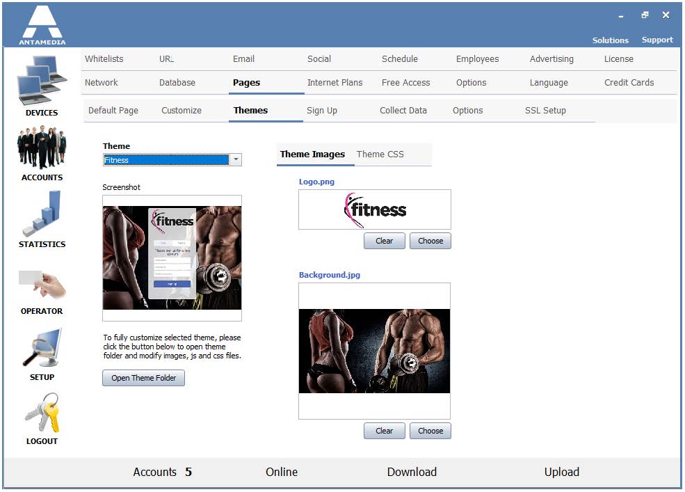Viewport: 685px width, 492px height.
Task: Open the Operator card icon
Action: coord(42,284)
